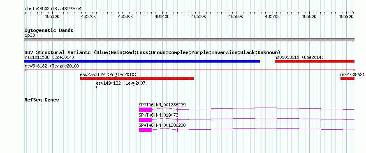Click the small blue esv1490132 marker

97,87
